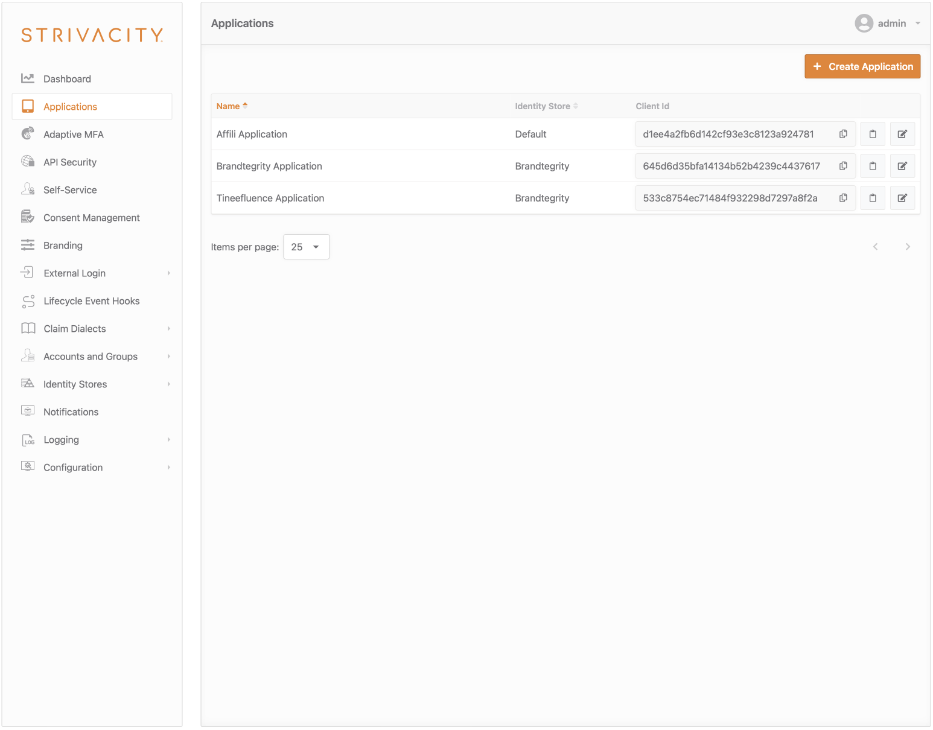The image size is (933, 730).
Task: Expand the Configuration submenu arrow
Action: [169, 468]
